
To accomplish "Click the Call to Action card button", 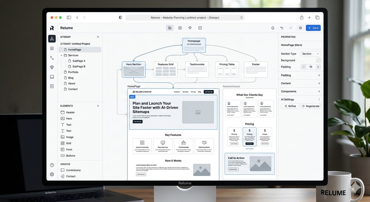I will click(x=233, y=169).
